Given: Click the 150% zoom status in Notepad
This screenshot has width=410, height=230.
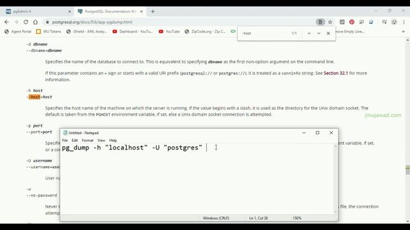Looking at the screenshot, I should [297, 218].
